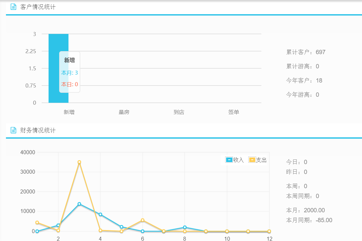The image size is (362, 241).
Task: Click the 客户情况统计 section title
Action: (x=38, y=7)
